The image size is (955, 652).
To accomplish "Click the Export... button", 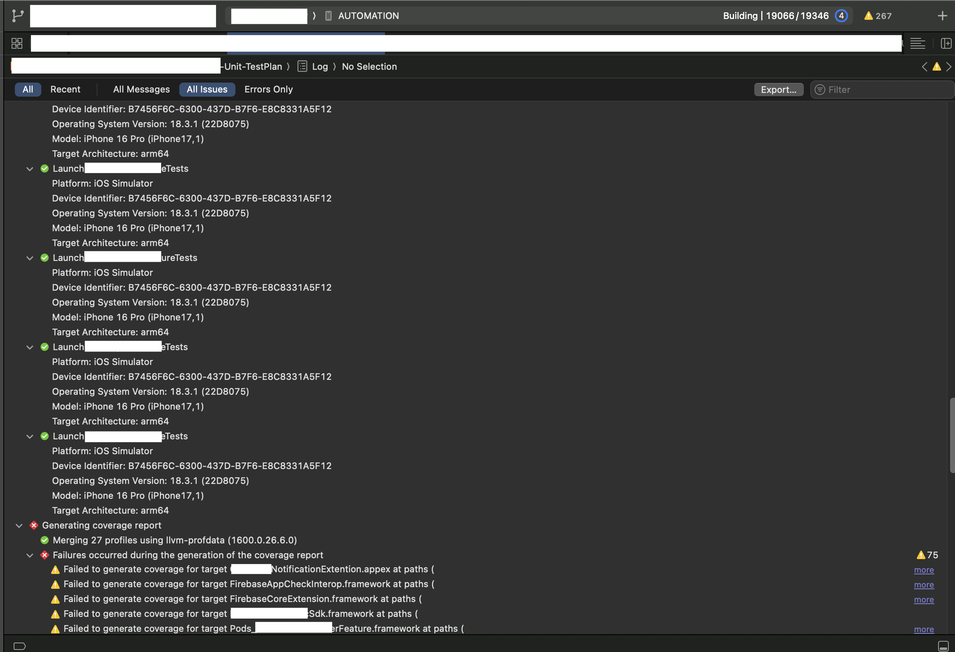I will tap(778, 90).
